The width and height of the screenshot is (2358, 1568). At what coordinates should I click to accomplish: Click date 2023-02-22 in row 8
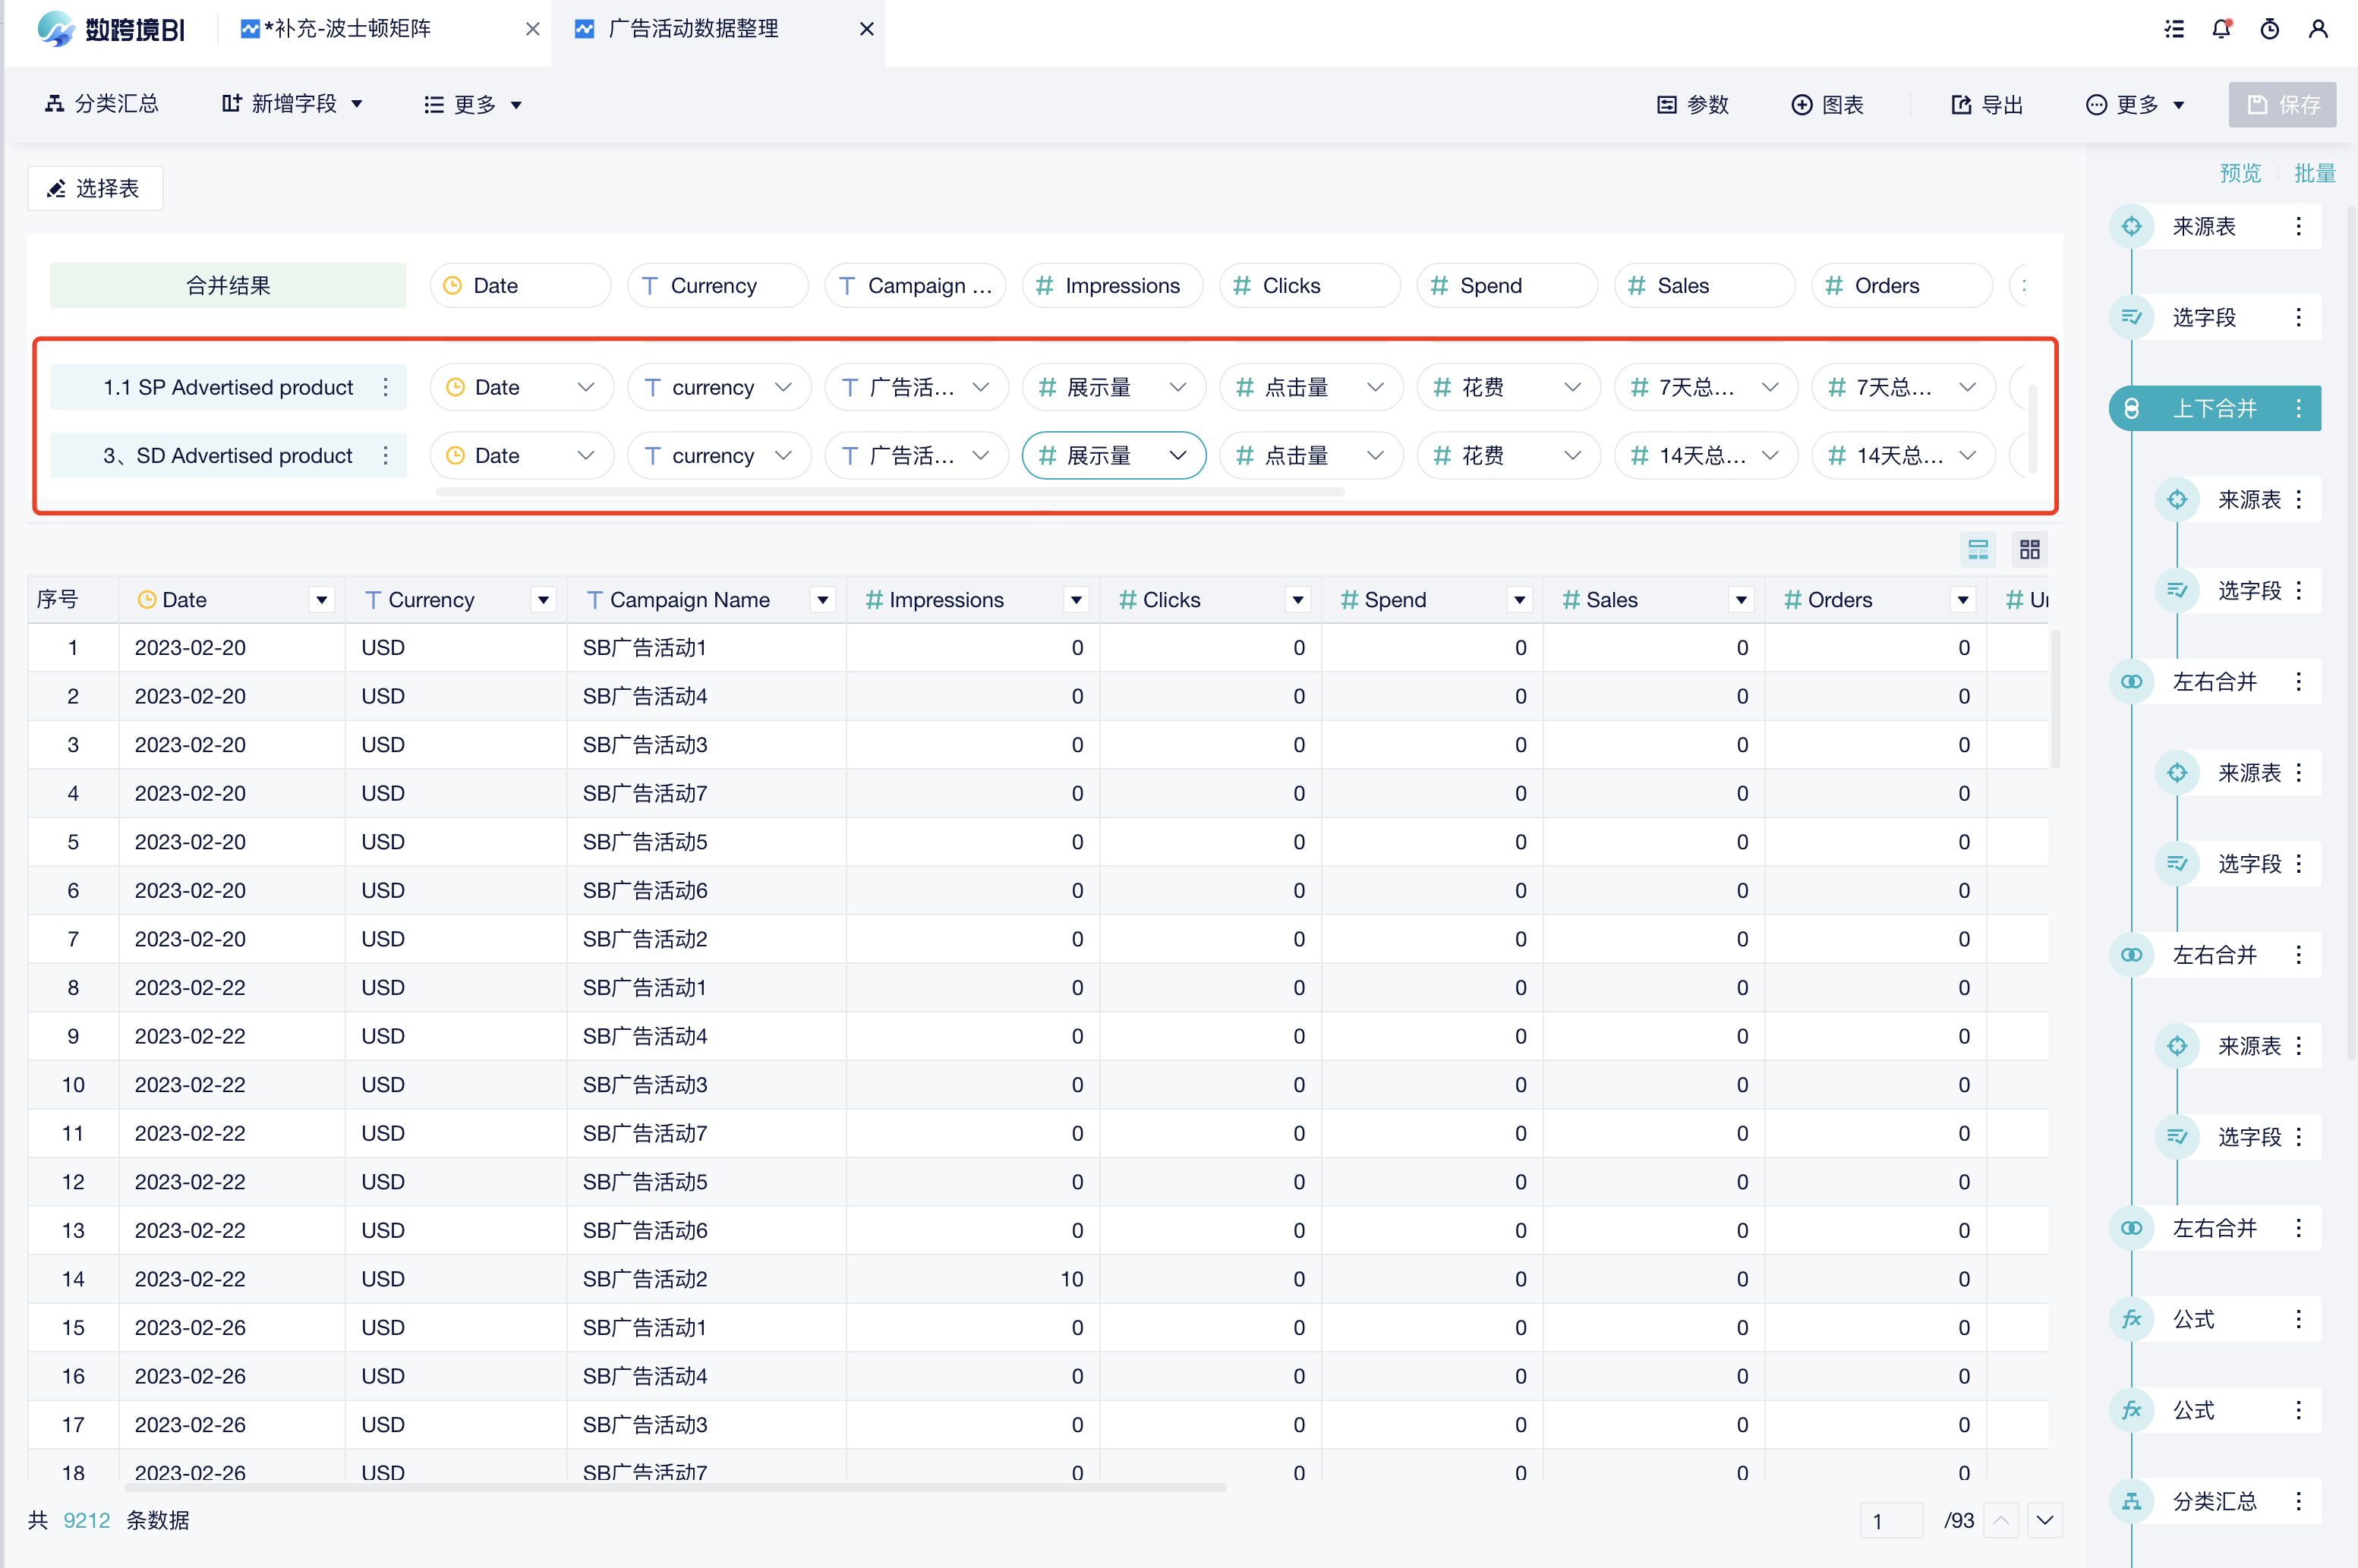click(190, 987)
